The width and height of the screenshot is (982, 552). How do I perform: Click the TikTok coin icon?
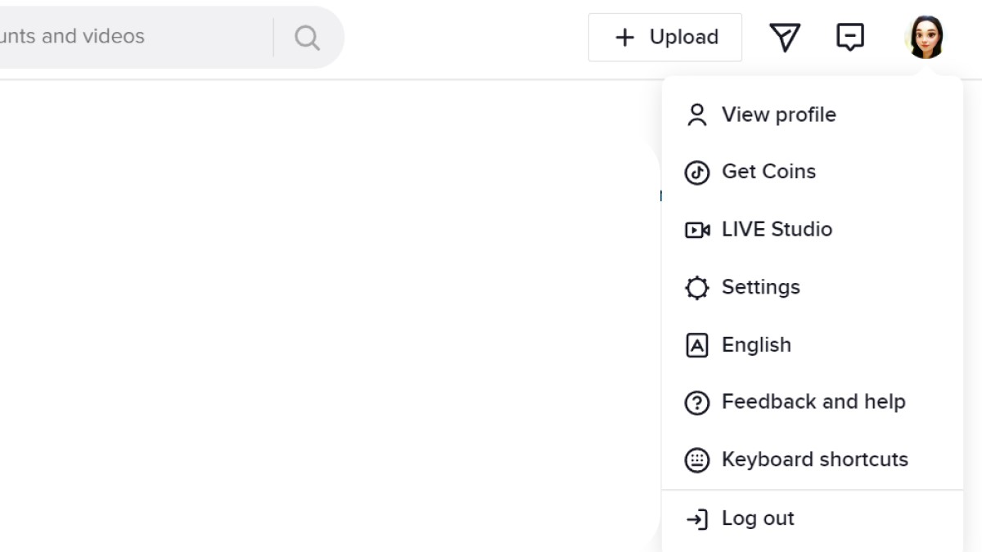pos(696,173)
